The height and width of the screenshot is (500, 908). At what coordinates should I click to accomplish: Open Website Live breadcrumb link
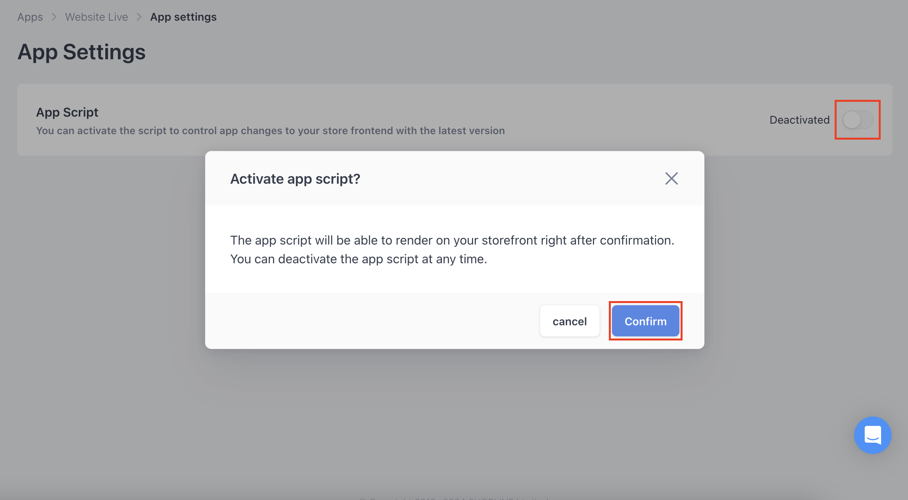coord(96,17)
